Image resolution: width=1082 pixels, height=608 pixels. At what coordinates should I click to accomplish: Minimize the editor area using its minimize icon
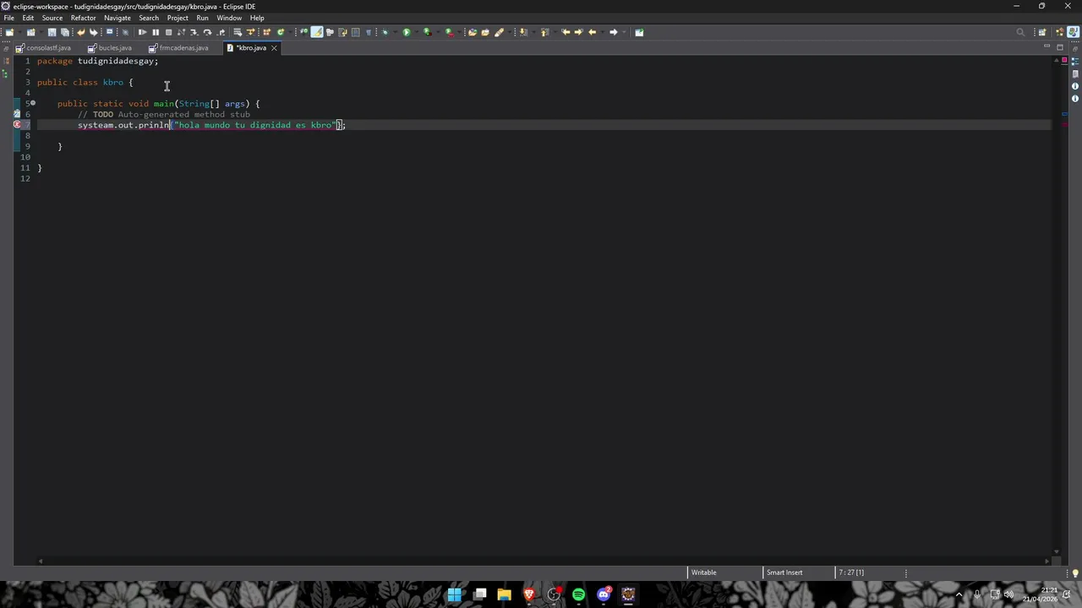pos(1047,47)
